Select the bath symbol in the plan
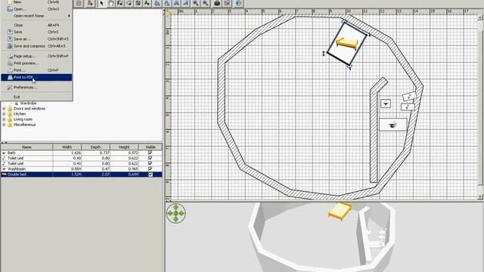 (393, 125)
